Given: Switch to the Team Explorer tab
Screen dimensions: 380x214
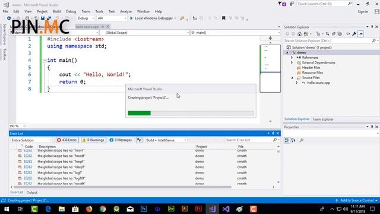Looking at the screenshot, I should pos(323,119).
